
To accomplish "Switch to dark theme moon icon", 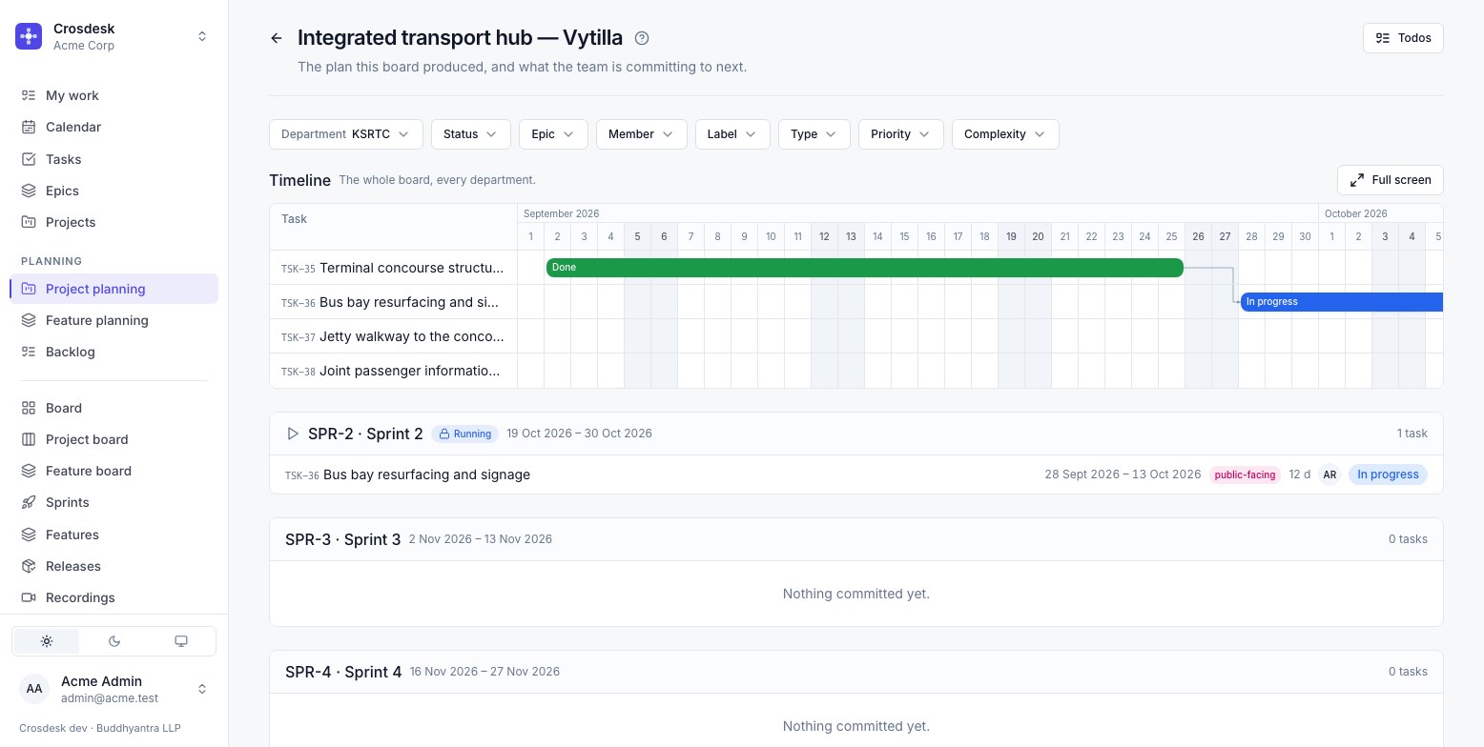I will [114, 641].
